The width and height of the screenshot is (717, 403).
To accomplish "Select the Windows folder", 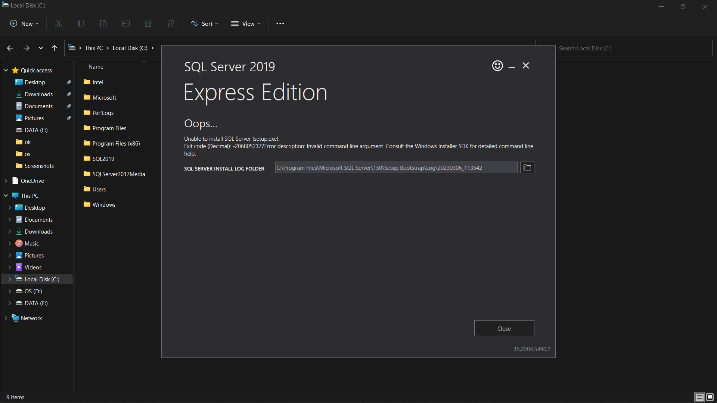I will [x=104, y=204].
